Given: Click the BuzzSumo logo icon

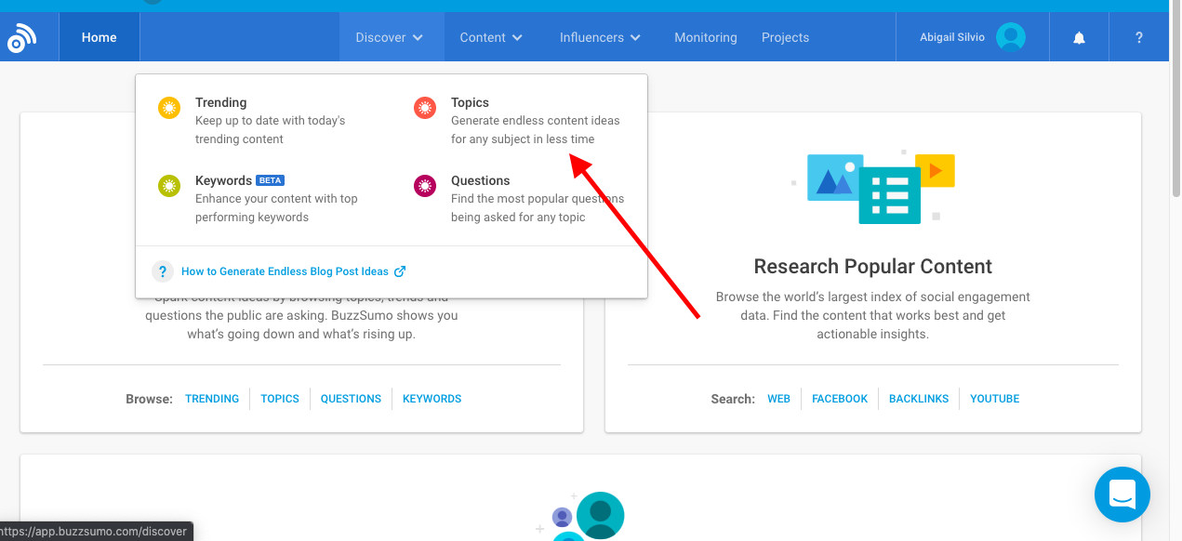Looking at the screenshot, I should tap(21, 38).
